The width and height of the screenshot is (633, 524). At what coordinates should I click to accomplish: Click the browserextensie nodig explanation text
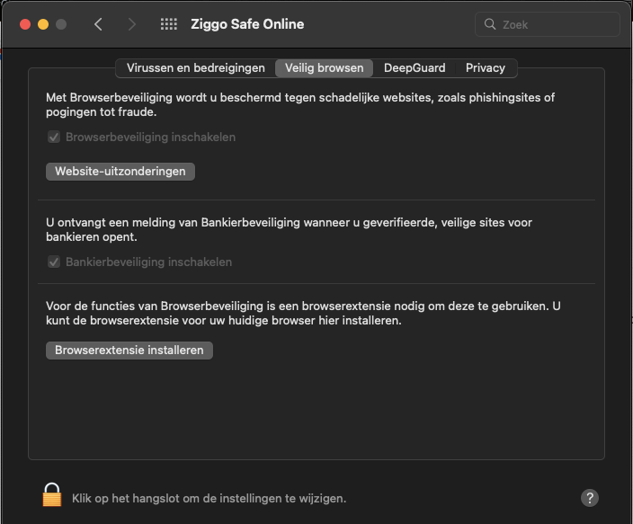(x=303, y=314)
